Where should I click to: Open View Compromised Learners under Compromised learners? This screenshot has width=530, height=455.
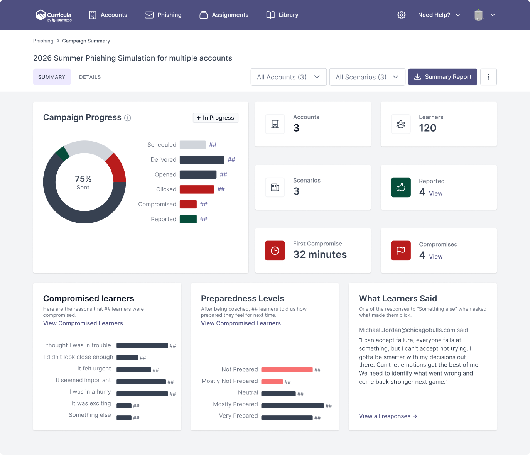pyautogui.click(x=83, y=323)
